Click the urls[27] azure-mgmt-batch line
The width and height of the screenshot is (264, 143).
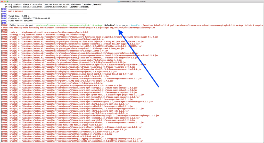pos(67,99)
